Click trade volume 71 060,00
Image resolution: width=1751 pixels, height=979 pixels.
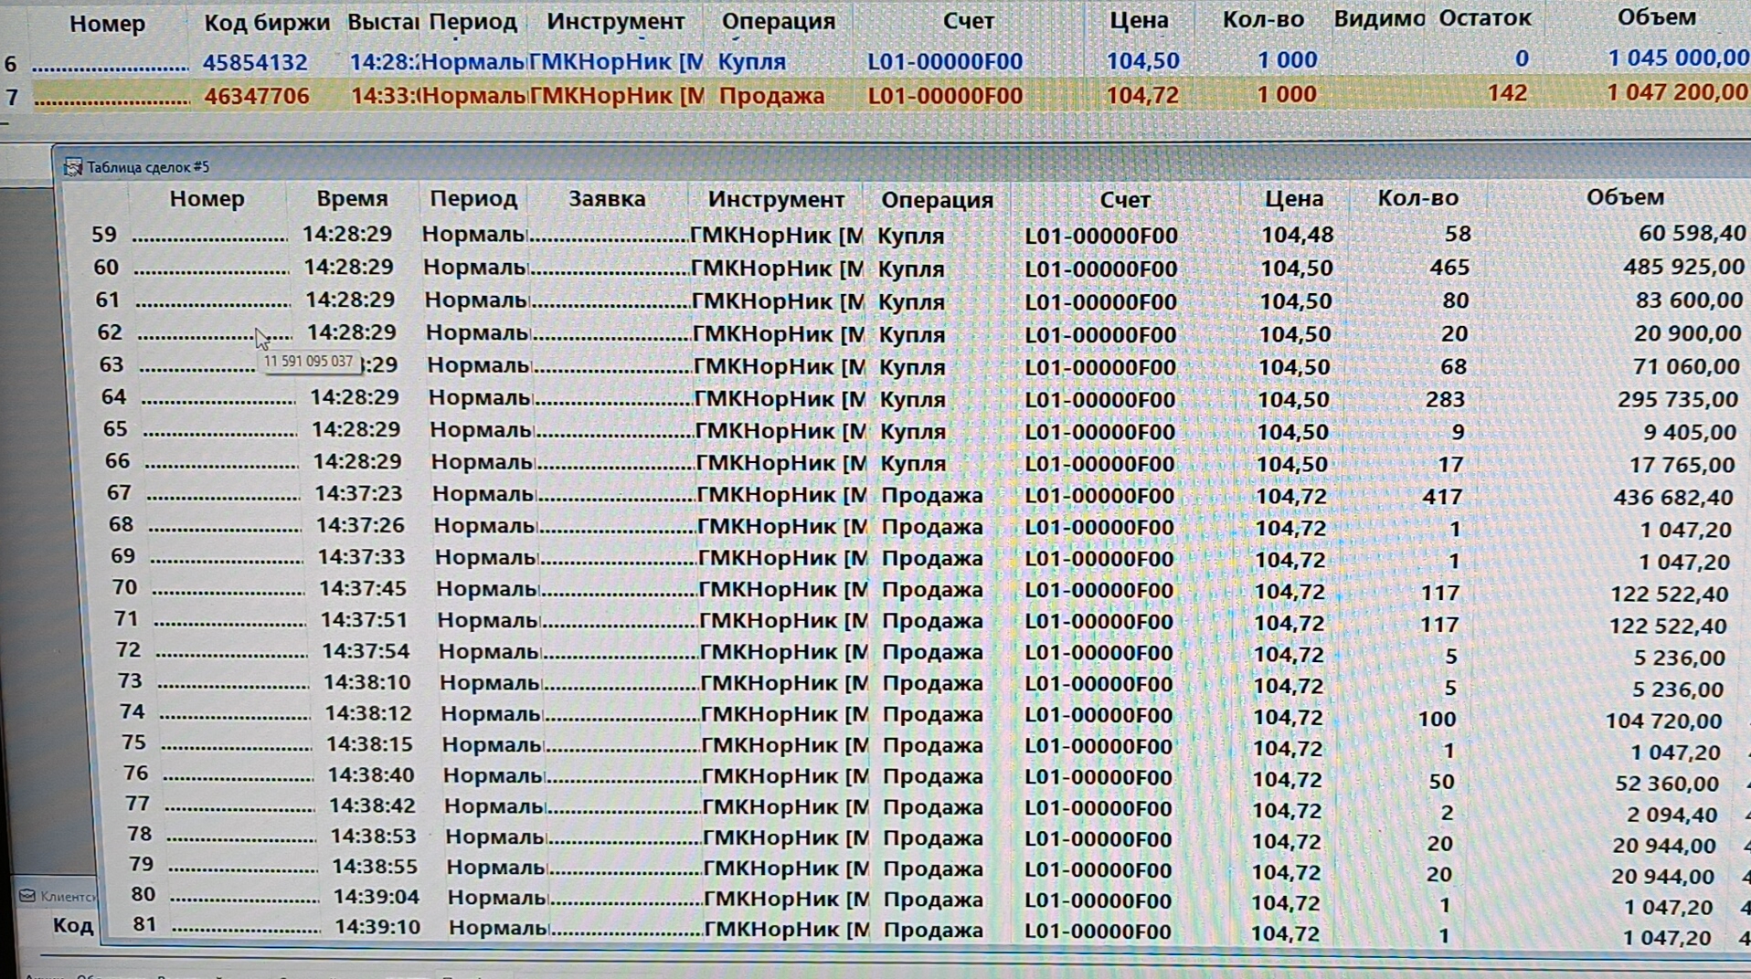pyautogui.click(x=1686, y=366)
